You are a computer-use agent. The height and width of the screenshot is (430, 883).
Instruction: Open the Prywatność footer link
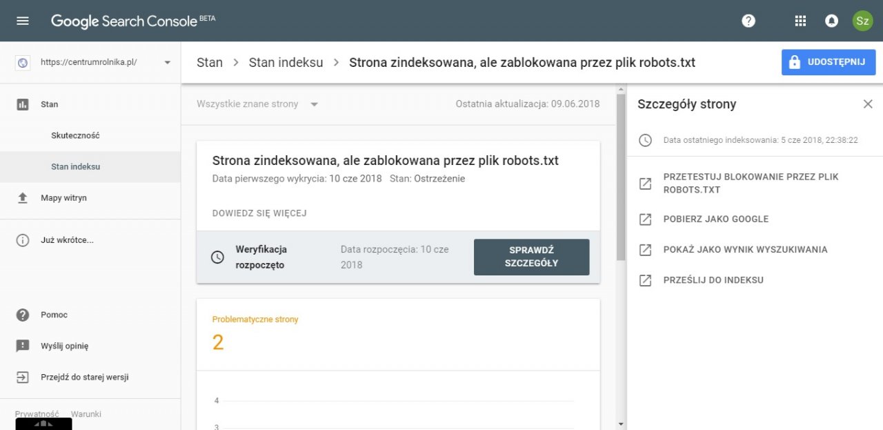pos(37,414)
